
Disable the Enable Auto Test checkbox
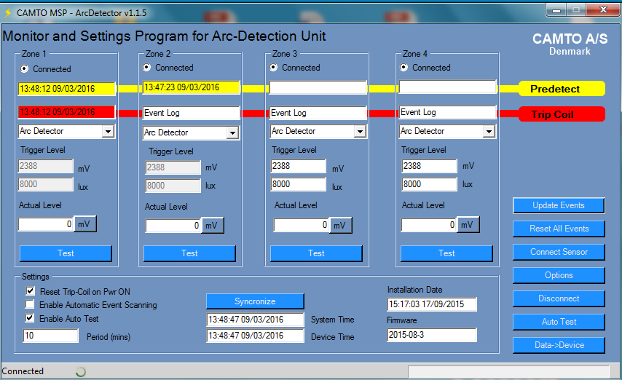click(30, 319)
